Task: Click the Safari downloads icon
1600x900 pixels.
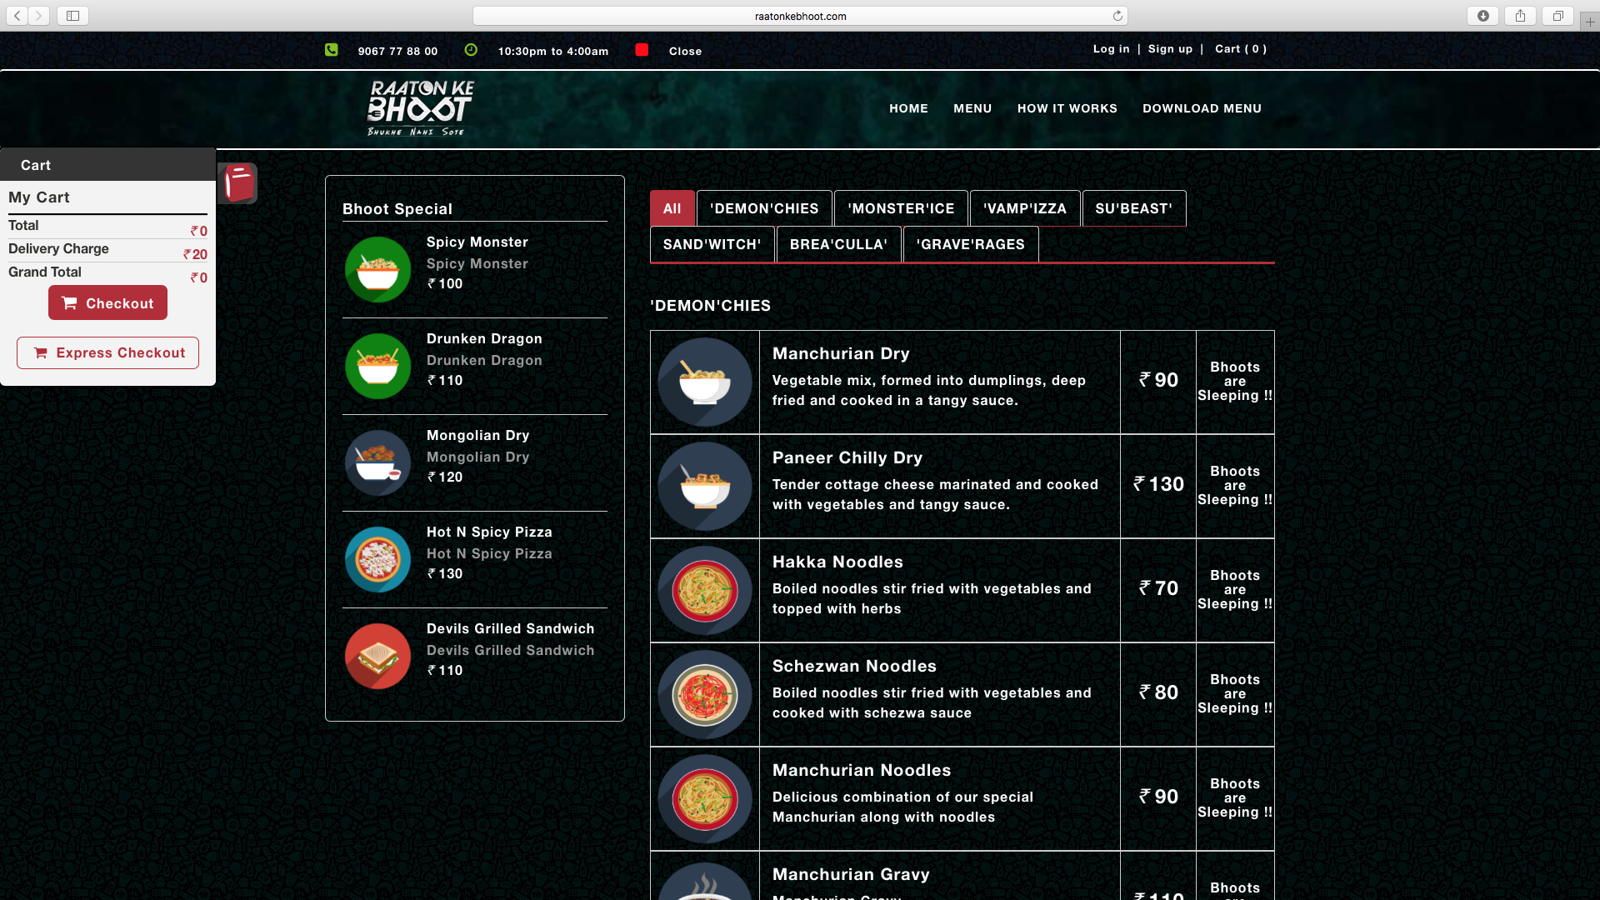Action: point(1483,15)
